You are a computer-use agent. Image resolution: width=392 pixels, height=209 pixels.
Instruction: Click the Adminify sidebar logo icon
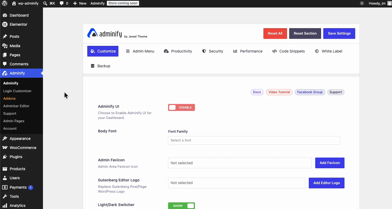(5, 73)
